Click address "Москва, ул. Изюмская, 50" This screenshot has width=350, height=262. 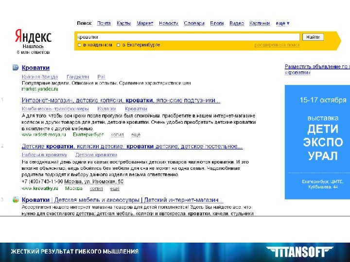[x=94, y=181]
